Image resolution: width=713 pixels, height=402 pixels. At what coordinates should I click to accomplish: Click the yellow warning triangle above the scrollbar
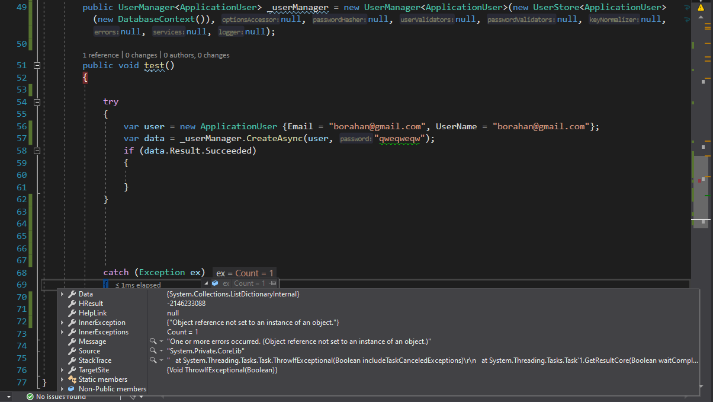[x=701, y=7]
